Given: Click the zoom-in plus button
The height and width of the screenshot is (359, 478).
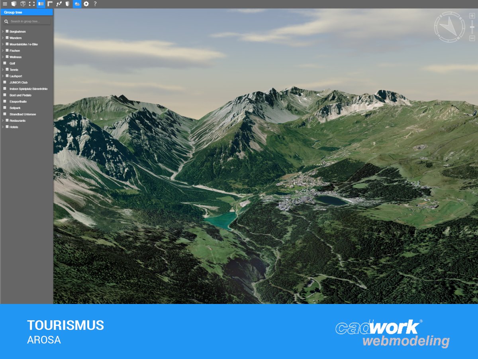Looking at the screenshot, I should click(x=472, y=16).
